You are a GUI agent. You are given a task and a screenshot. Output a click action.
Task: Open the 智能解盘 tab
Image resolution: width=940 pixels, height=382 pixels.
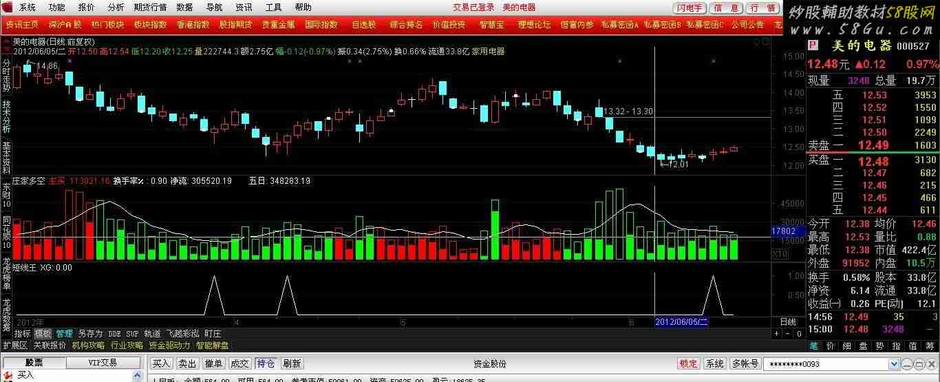213,346
